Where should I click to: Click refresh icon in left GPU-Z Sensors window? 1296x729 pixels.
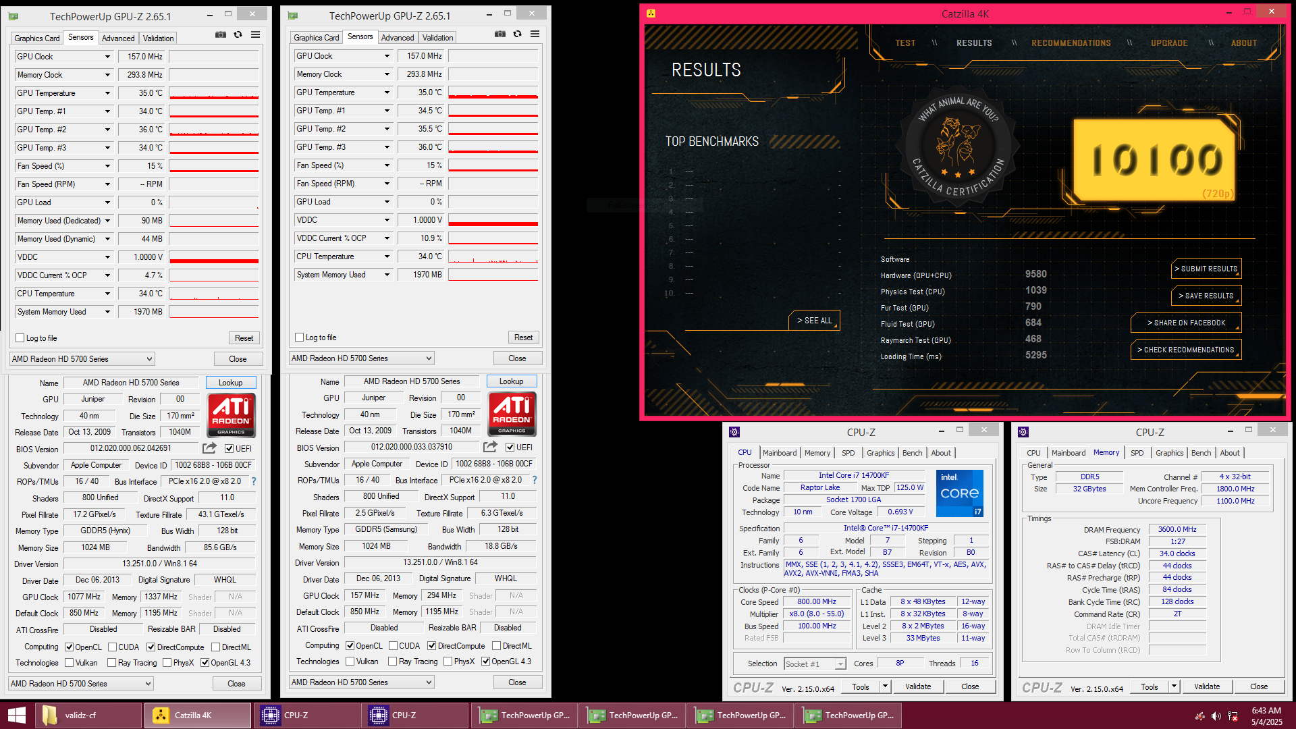coord(238,34)
